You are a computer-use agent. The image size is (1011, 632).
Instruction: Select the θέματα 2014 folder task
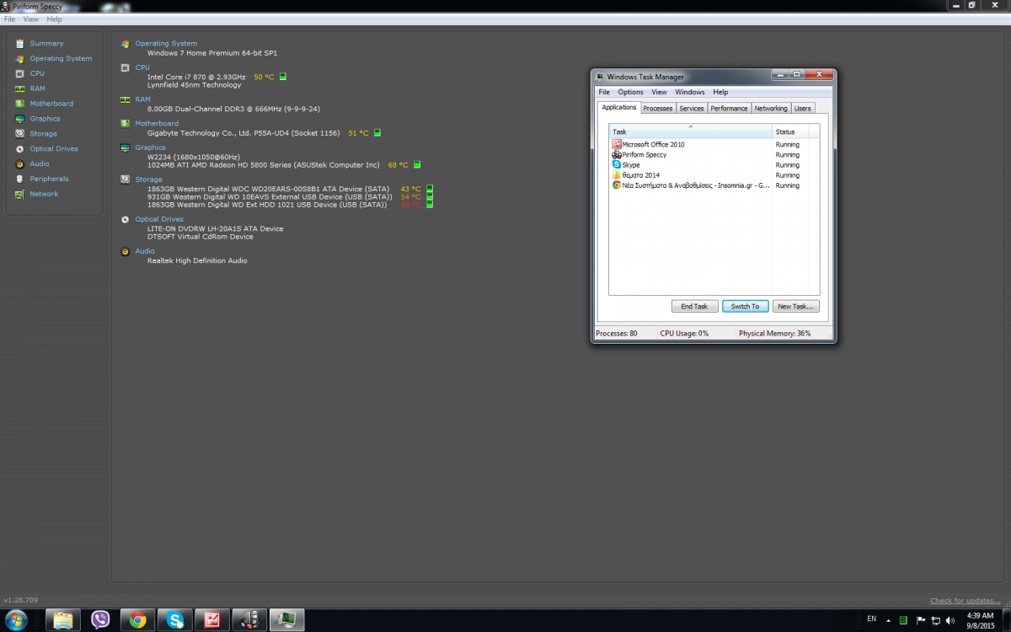tap(714, 175)
